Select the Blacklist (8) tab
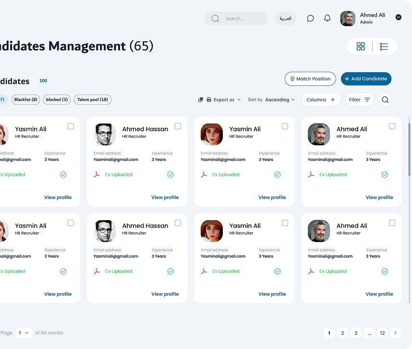 [x=26, y=100]
